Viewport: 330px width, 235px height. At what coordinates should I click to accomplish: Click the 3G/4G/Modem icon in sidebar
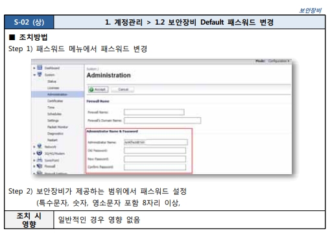40,153
